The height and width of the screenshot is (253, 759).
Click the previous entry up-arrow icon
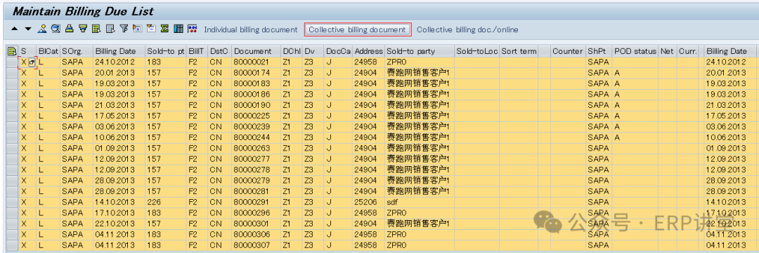(15, 29)
